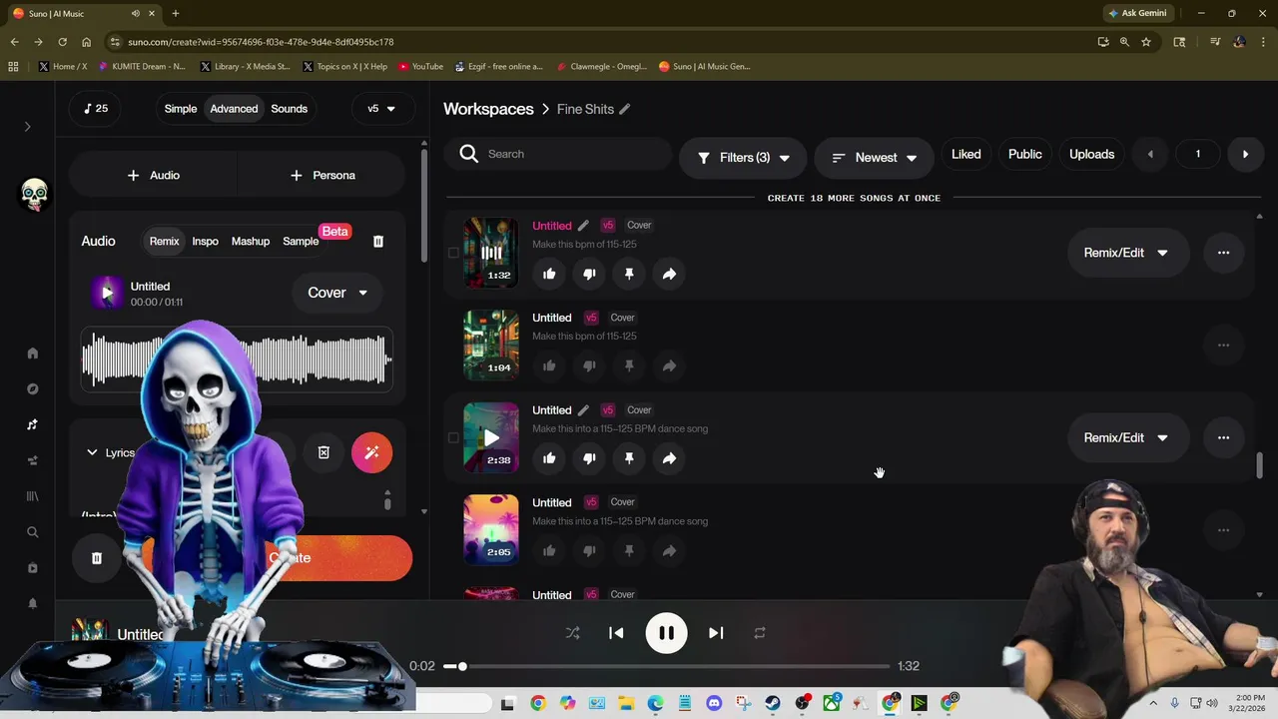Select the Inspo audio tab
This screenshot has width=1278, height=719.
click(x=206, y=242)
